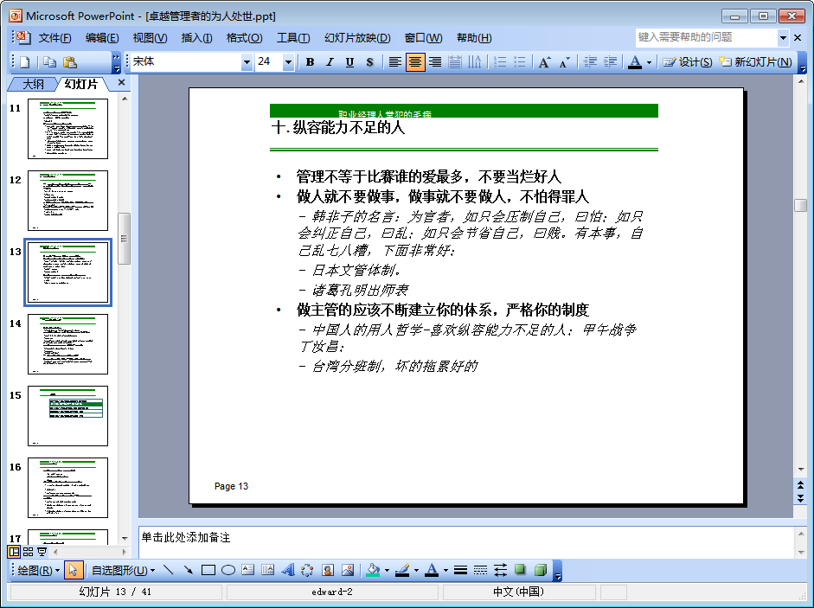814x608 pixels.
Task: Click the increase indent icon
Action: 611,62
